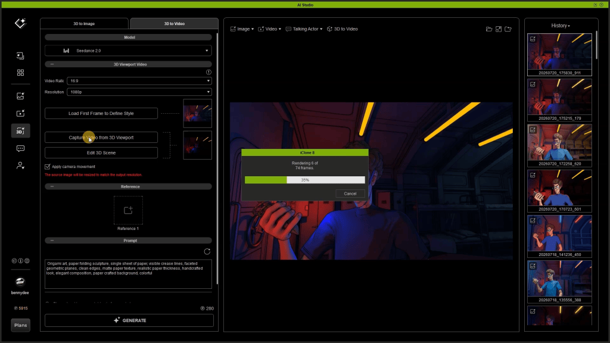610x343 pixels.
Task: Click the rendering progress bar at 35%
Action: [x=305, y=180]
